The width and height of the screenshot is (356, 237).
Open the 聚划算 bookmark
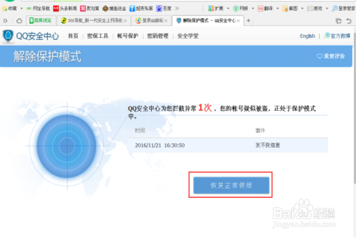90,9
